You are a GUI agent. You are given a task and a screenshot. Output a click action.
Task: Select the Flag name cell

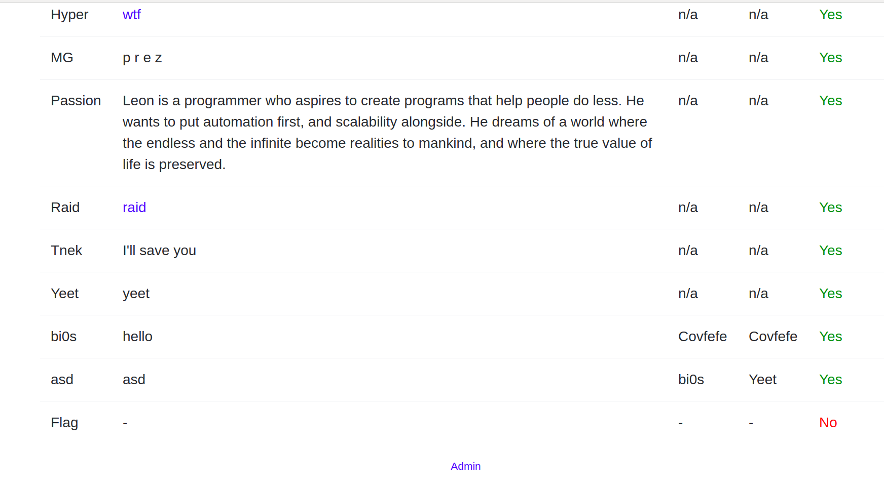click(x=64, y=423)
